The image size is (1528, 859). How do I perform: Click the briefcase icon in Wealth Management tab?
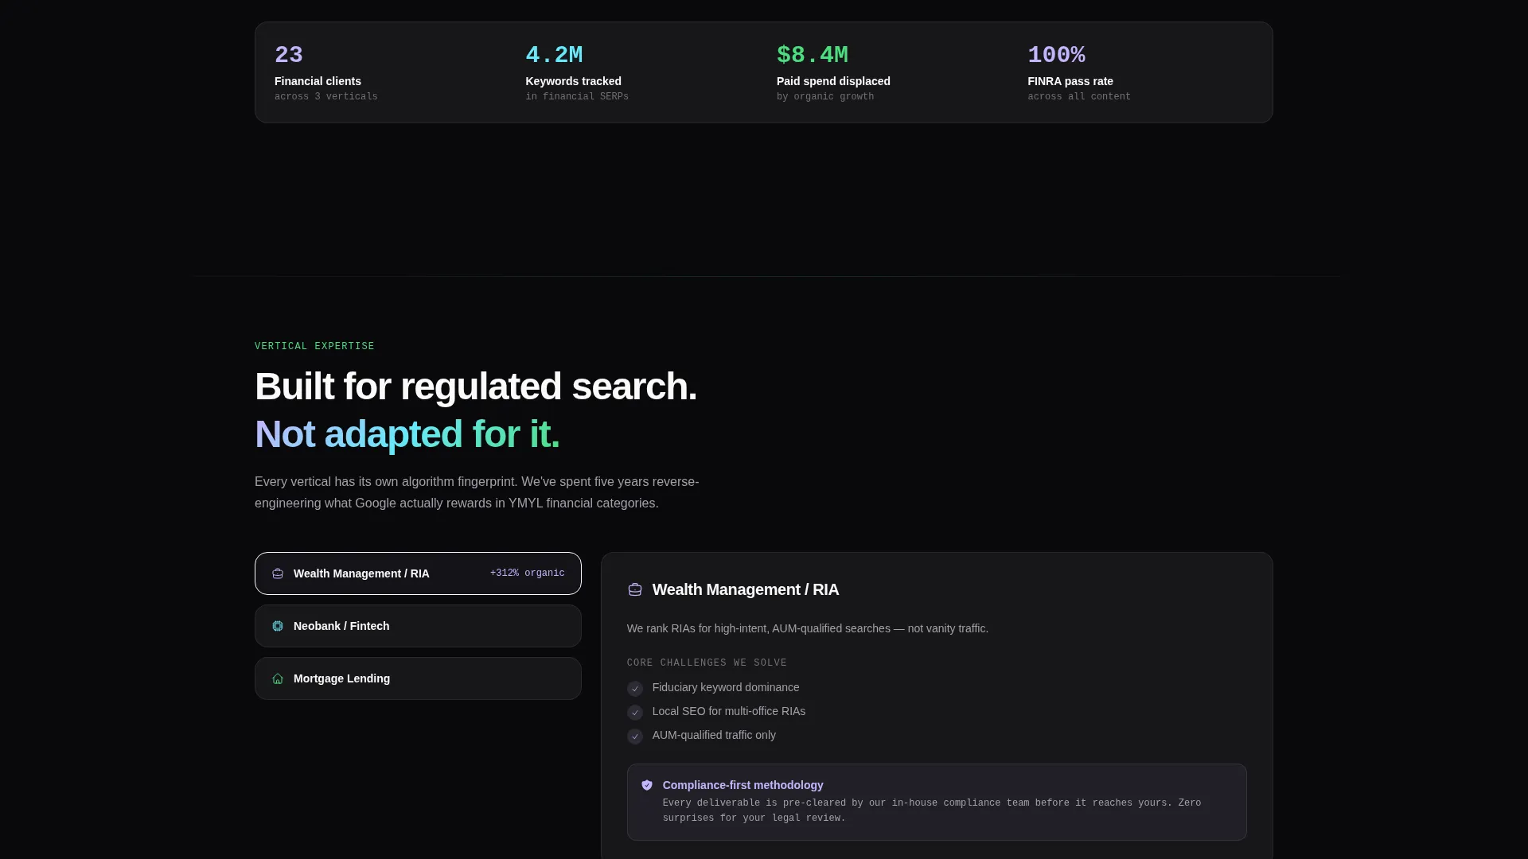pos(278,573)
